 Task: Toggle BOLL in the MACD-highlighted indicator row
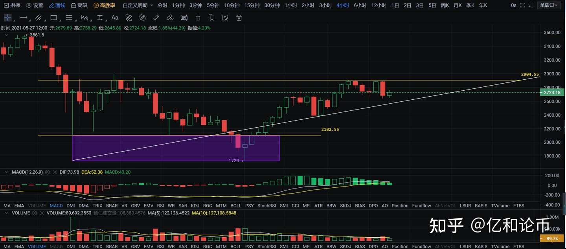pos(236,205)
